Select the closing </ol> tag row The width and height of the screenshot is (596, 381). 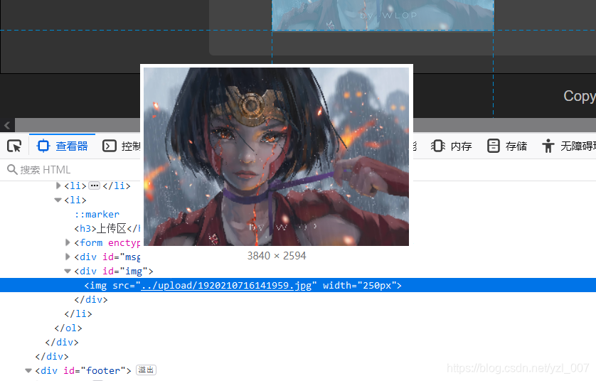(68, 328)
